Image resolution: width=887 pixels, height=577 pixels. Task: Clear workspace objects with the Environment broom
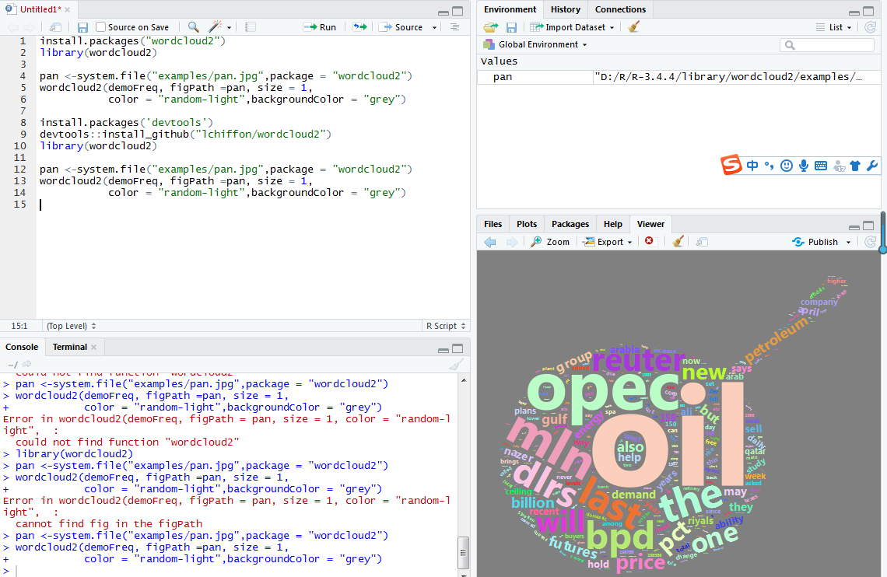click(634, 27)
